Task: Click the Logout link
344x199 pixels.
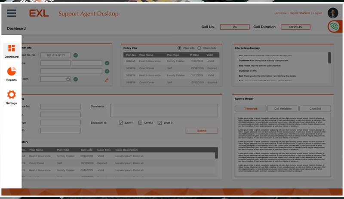Action: pos(317,13)
